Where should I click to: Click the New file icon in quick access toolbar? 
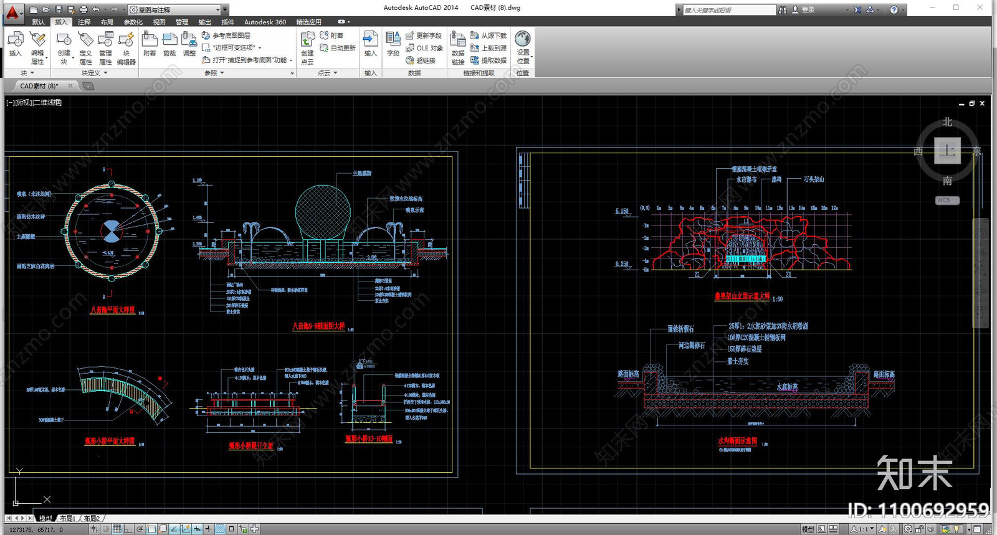[34, 9]
